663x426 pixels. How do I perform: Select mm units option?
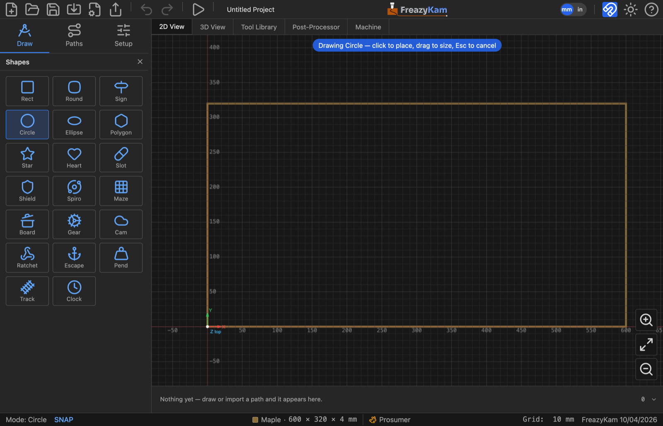pyautogui.click(x=567, y=10)
